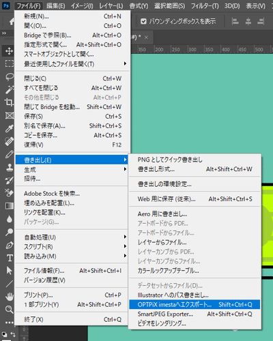Choose 書き出し形式... entry
Screen dimensions: 273x341
[195, 169]
